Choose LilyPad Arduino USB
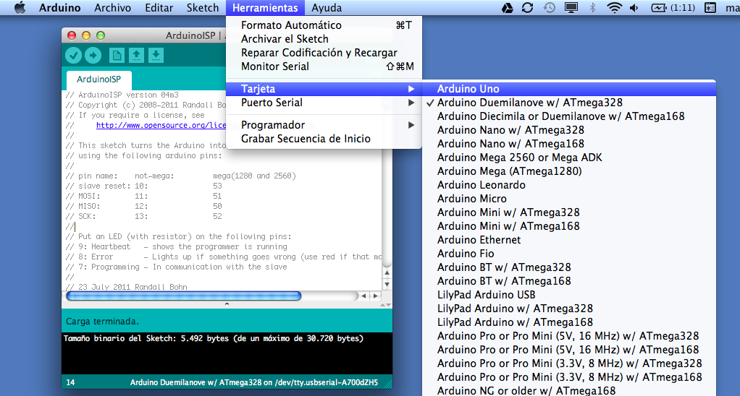Viewport: 740px width, 396px height. tap(569, 294)
